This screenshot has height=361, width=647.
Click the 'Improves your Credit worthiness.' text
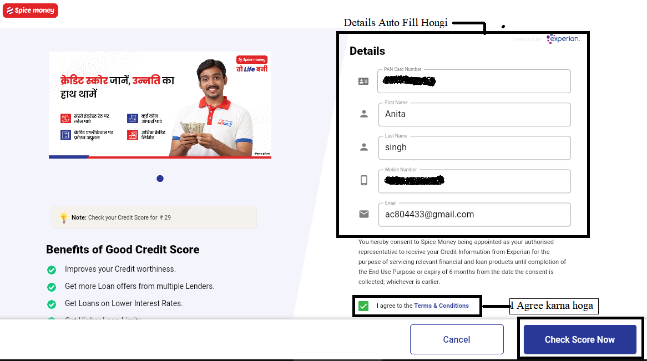pos(120,269)
